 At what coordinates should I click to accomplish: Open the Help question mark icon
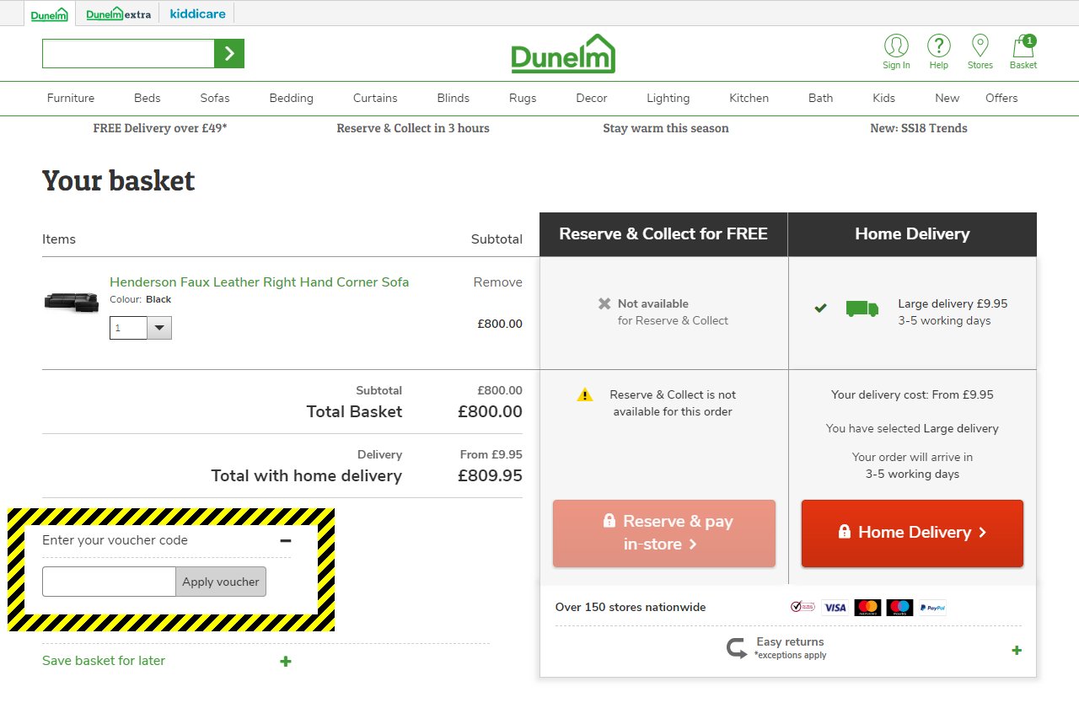939,52
